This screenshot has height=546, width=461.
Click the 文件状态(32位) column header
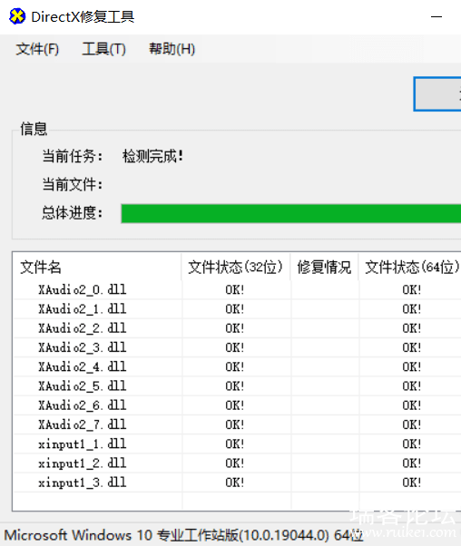pos(236,267)
